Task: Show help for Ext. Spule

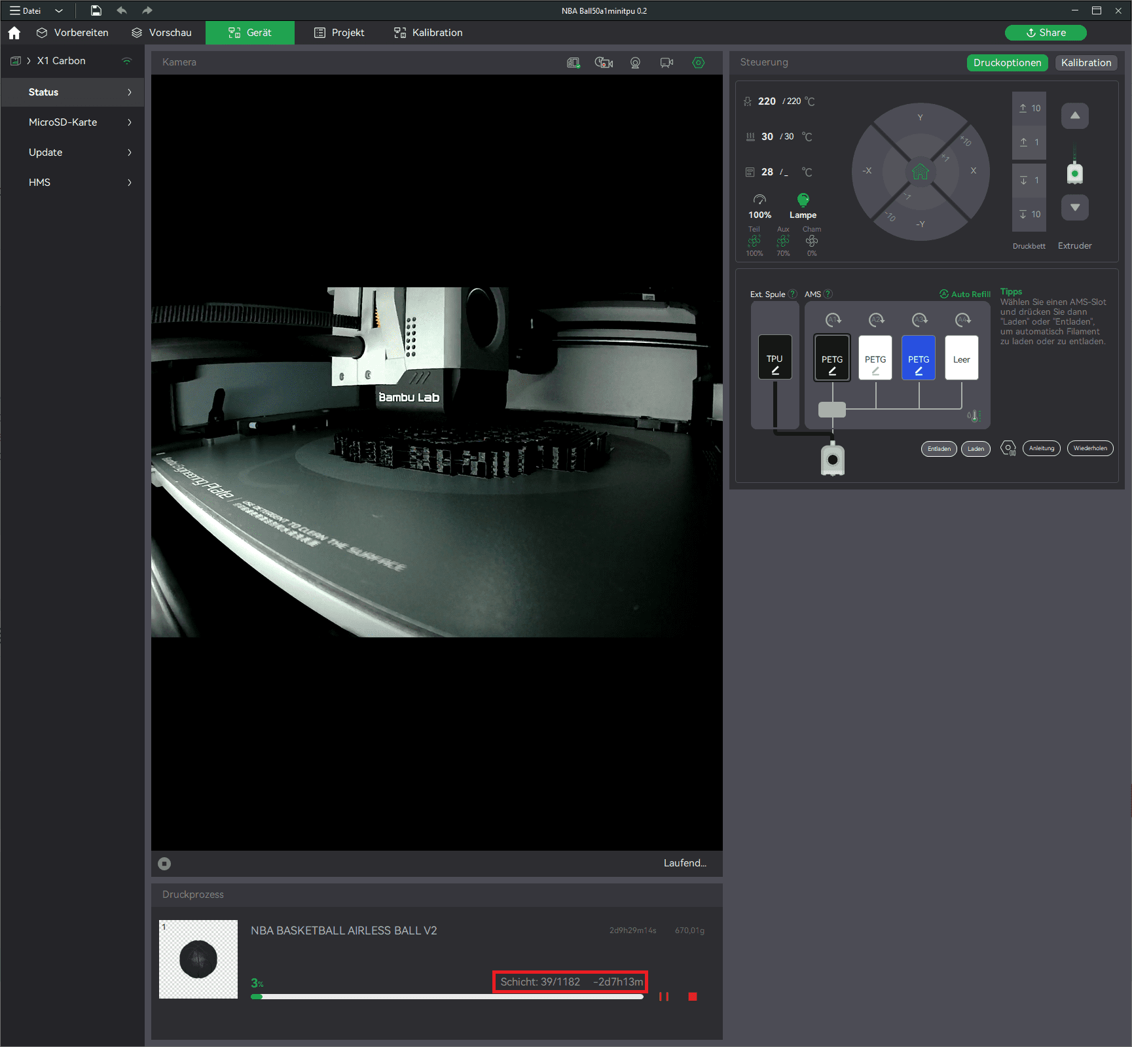Action: coord(792,294)
